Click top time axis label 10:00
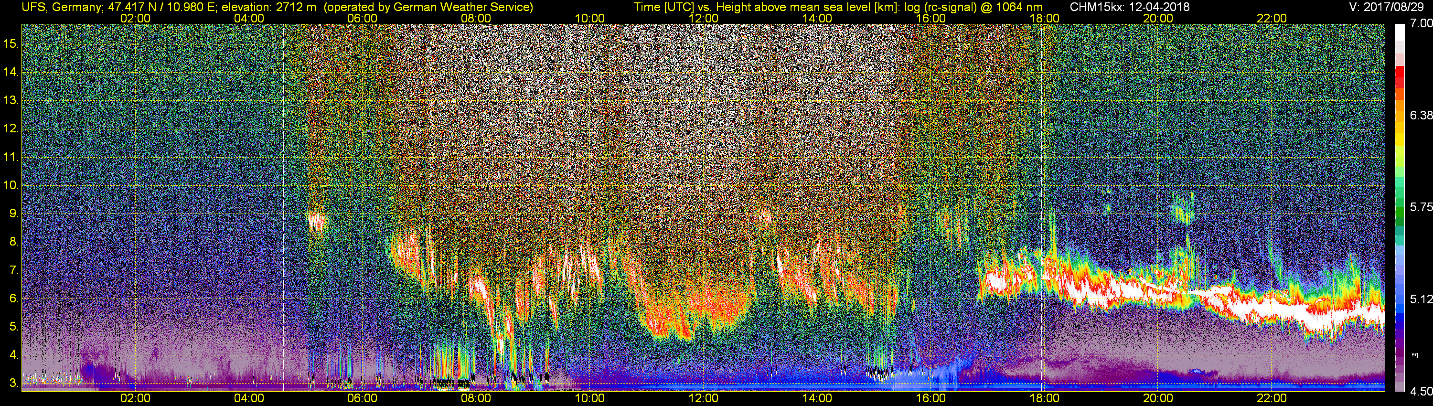Viewport: 1433px width, 406px height. [589, 18]
